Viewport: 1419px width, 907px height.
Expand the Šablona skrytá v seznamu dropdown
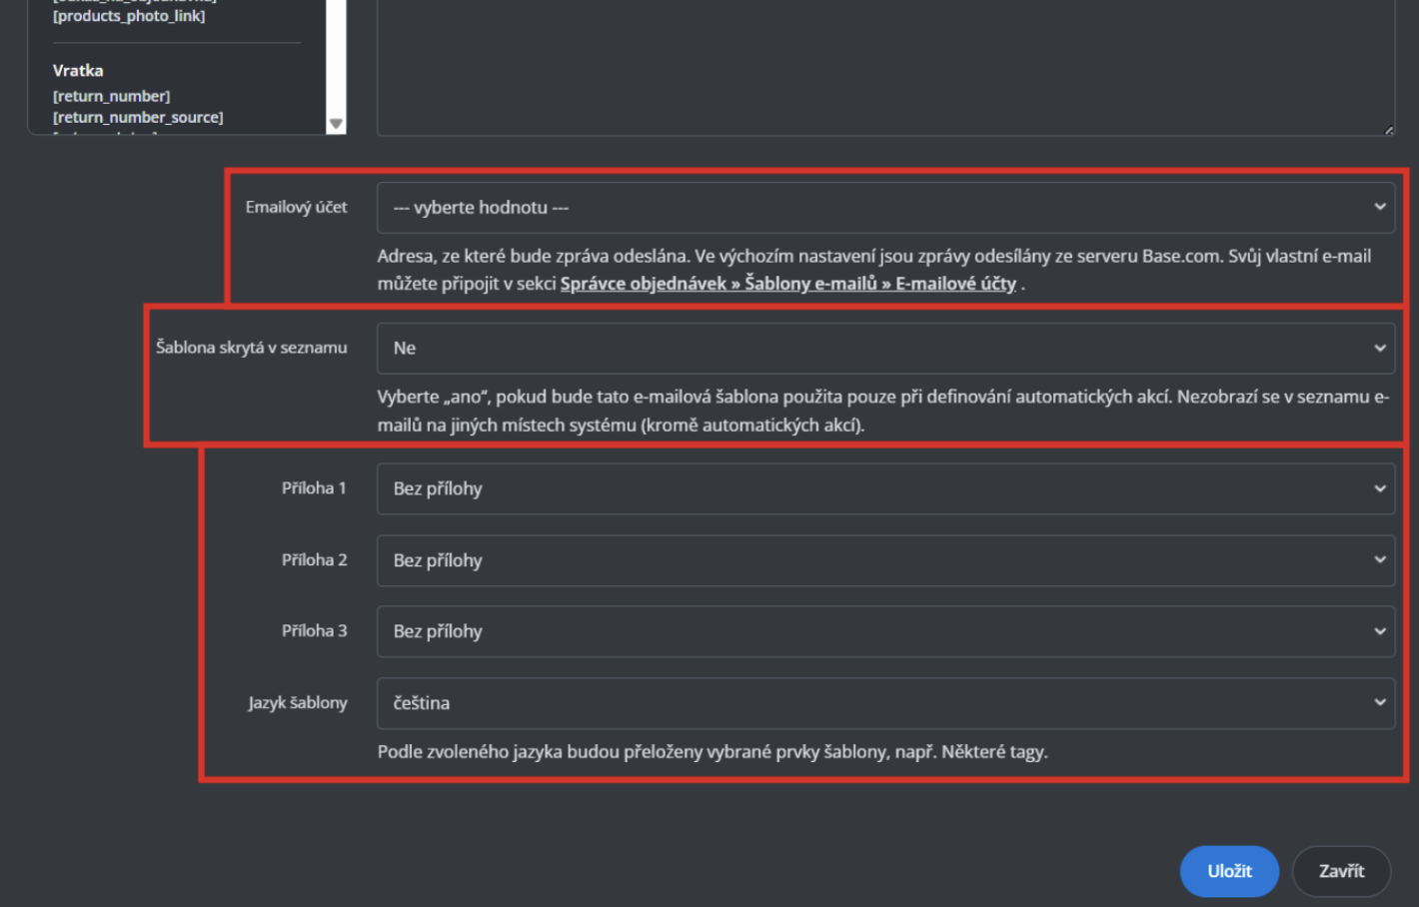(884, 349)
